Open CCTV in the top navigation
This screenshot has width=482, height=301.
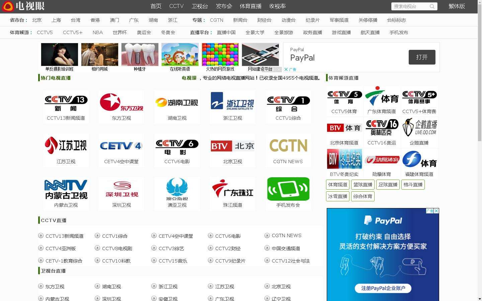[176, 6]
